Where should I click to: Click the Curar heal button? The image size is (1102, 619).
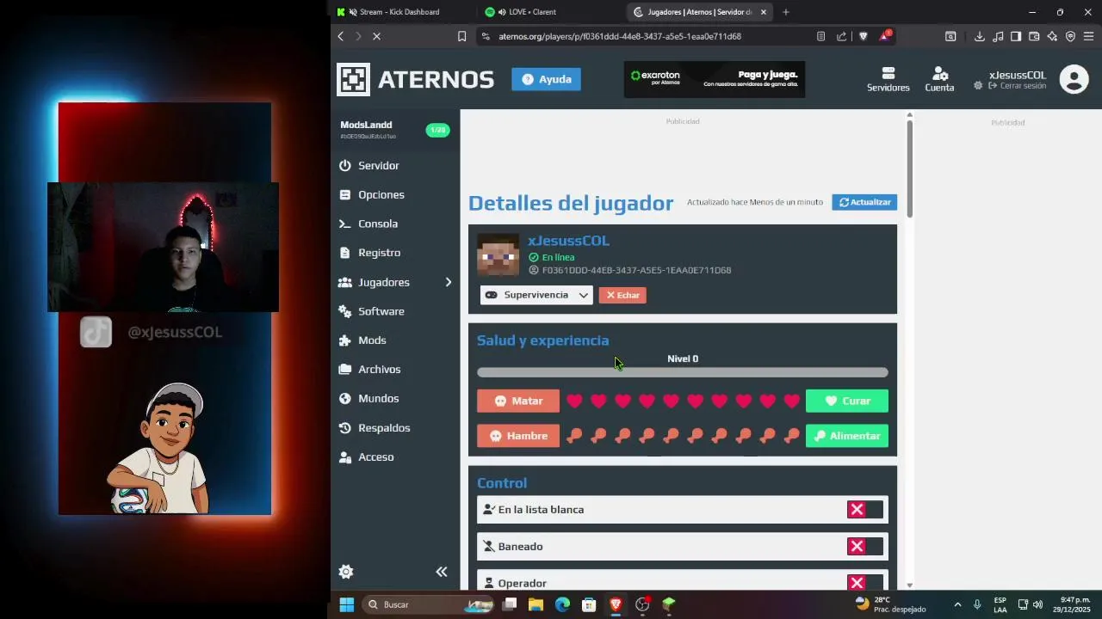pos(847,401)
